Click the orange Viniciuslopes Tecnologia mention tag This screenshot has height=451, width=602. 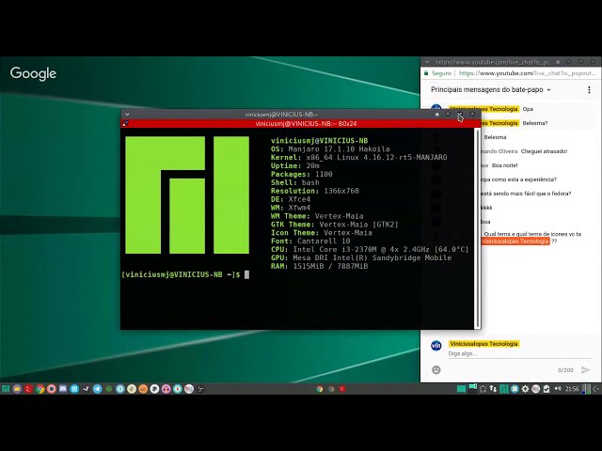(x=515, y=241)
